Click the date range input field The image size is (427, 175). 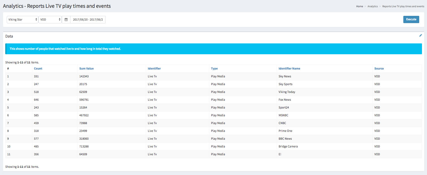pyautogui.click(x=88, y=20)
